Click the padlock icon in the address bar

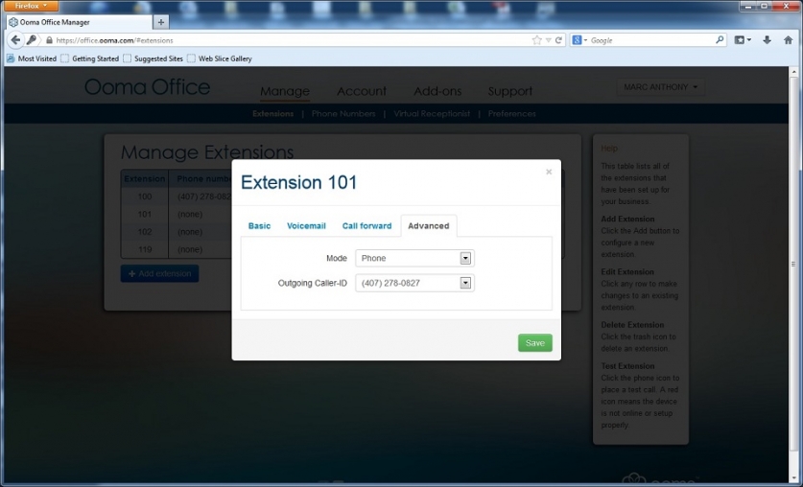(x=49, y=40)
